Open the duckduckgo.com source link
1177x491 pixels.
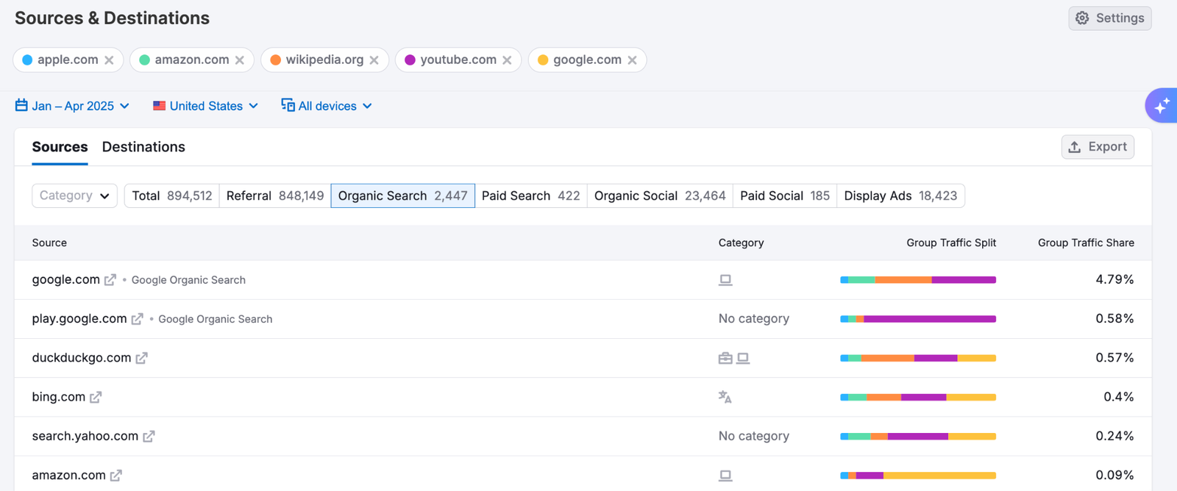[x=82, y=357]
